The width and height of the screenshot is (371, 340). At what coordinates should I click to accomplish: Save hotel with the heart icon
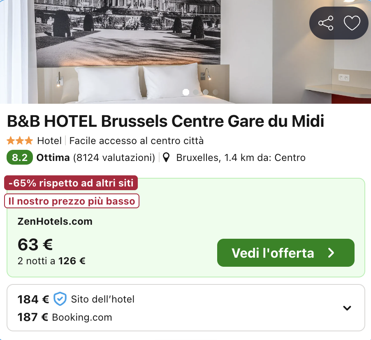pos(352,23)
